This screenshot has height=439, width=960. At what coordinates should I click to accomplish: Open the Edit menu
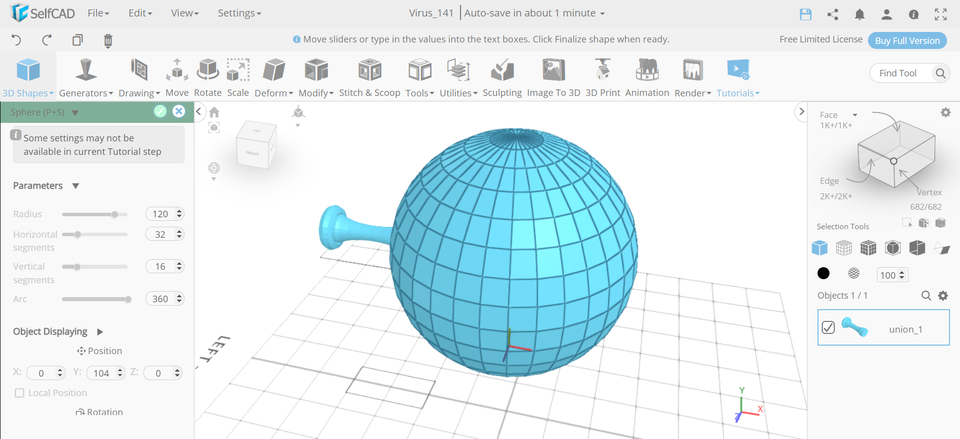pos(140,13)
